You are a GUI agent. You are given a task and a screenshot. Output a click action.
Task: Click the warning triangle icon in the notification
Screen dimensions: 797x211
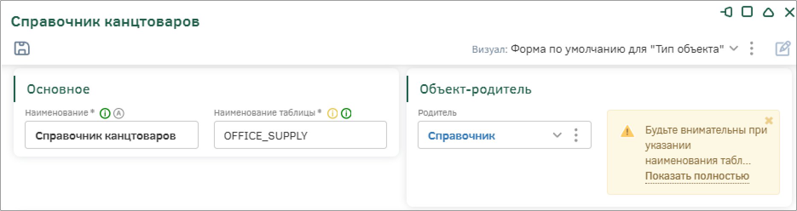(627, 131)
